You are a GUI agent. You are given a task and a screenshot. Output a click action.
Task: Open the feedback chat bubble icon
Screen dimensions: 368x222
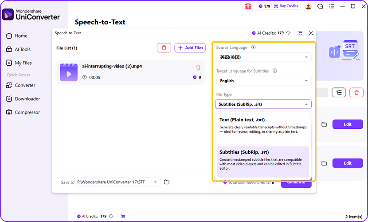(x=320, y=6)
